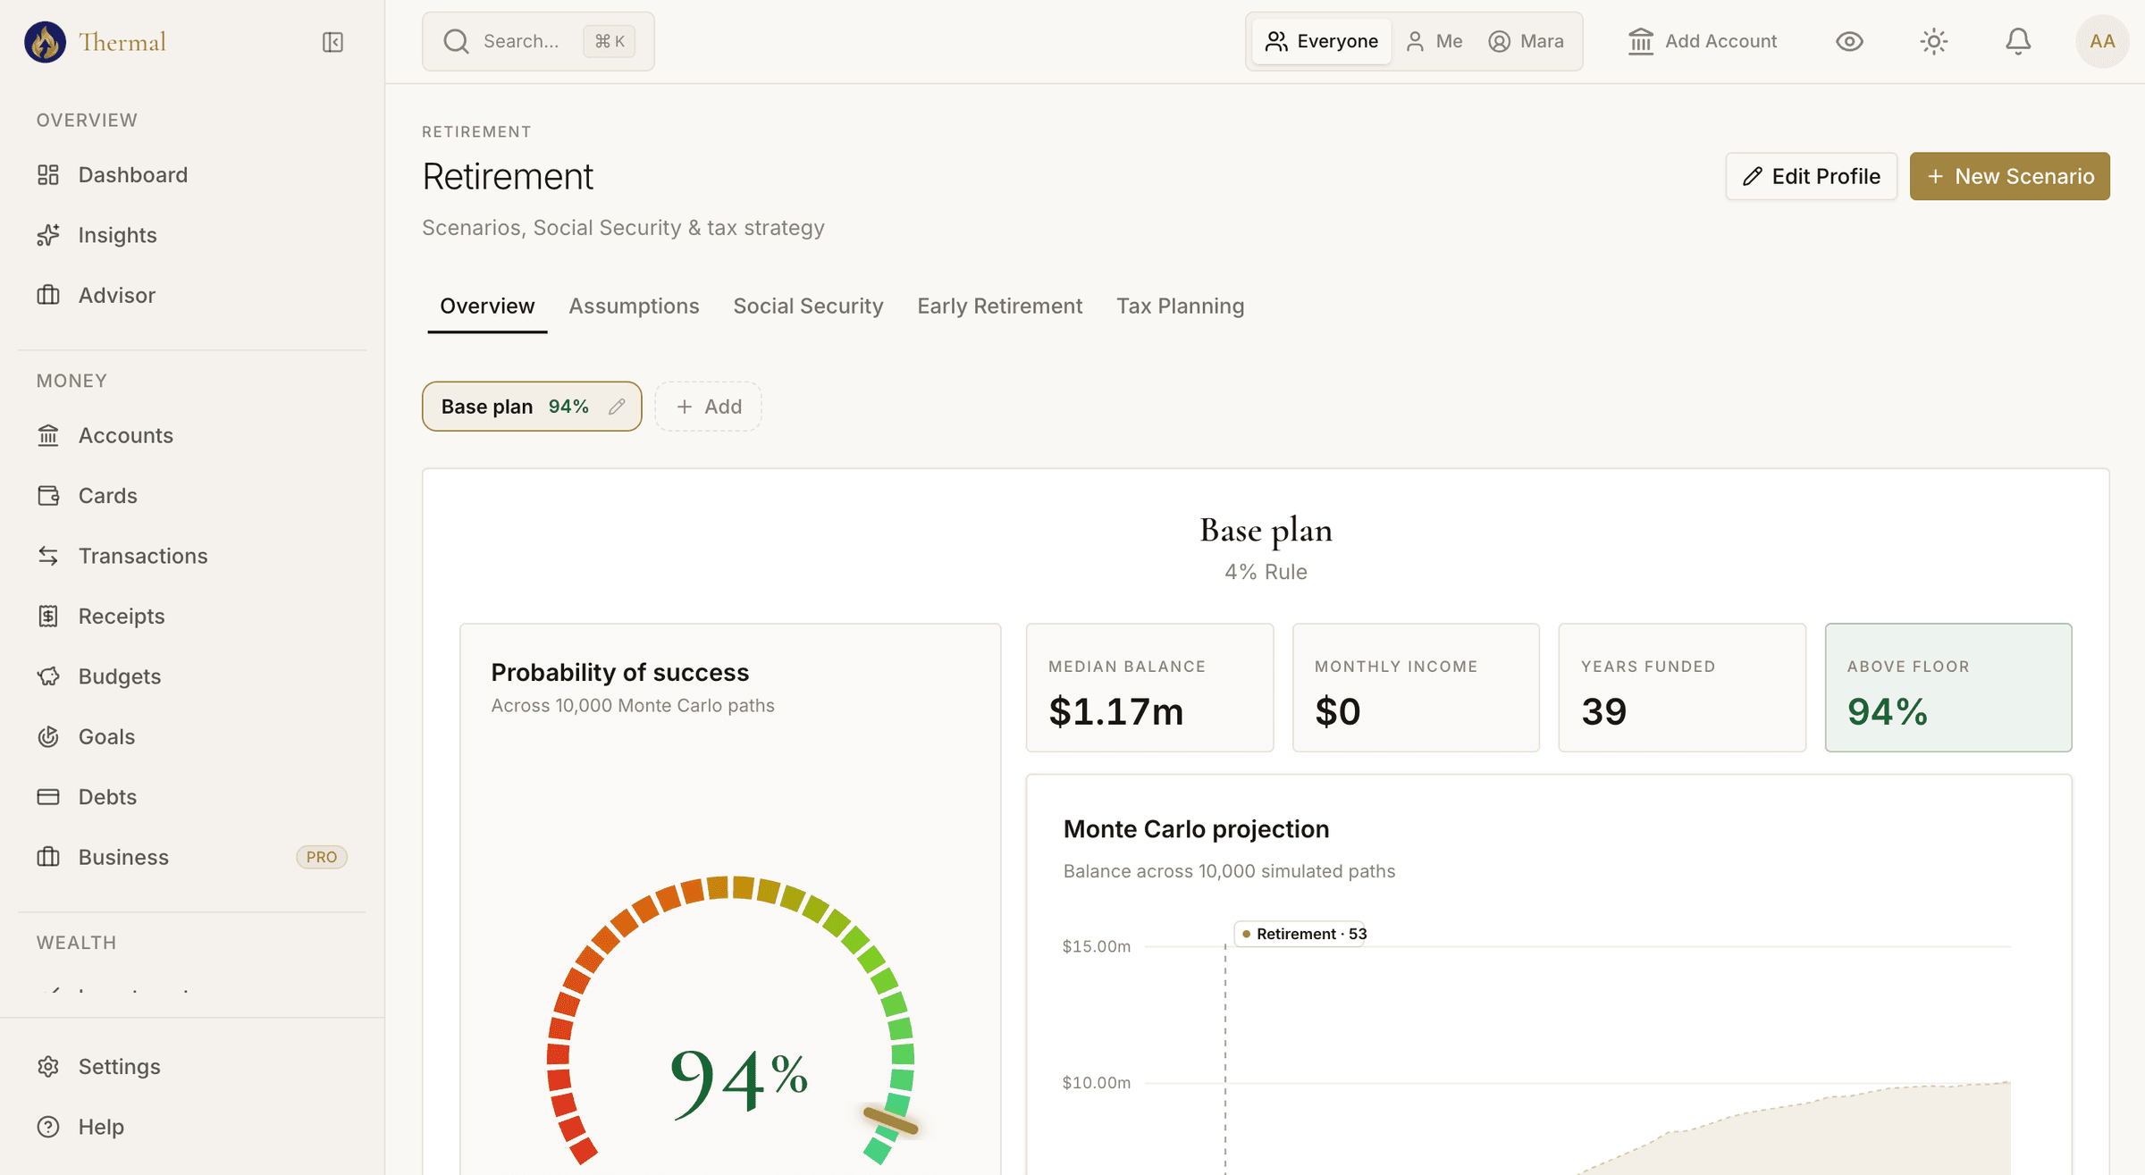Click the Transactions arrows icon

48,556
